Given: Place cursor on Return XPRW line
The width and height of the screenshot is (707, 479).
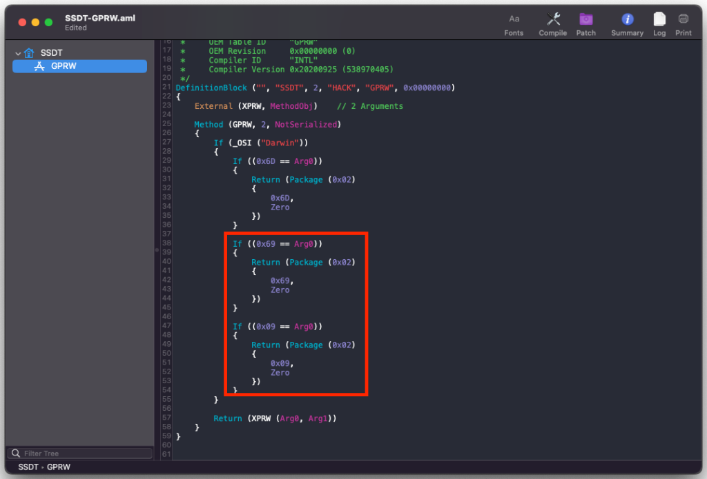Looking at the screenshot, I should click(275, 418).
